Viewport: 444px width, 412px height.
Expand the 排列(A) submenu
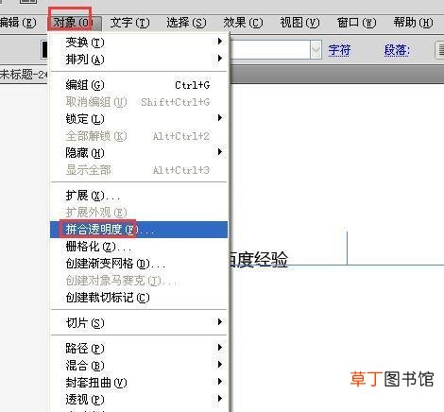point(139,59)
